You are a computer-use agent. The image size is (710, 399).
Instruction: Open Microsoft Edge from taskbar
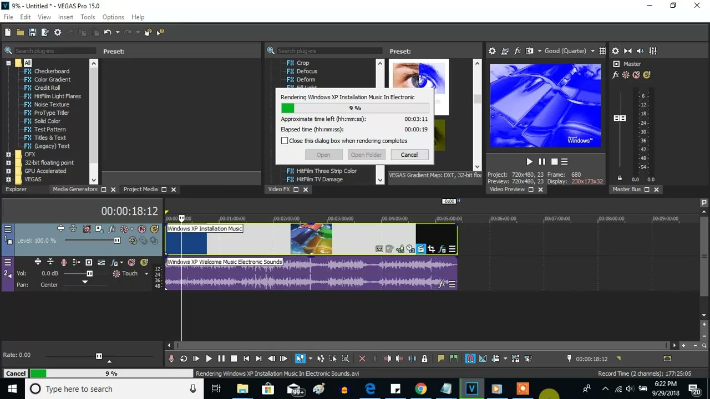(370, 389)
